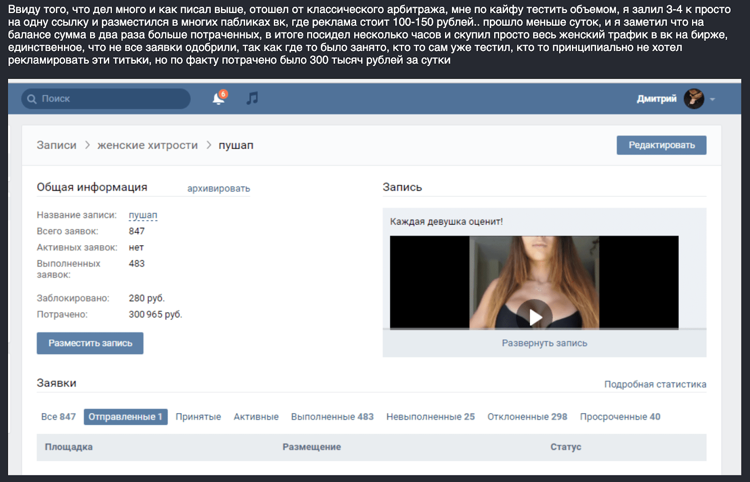This screenshot has height=482, width=750.
Task: Expand post via Развернуть запись
Action: tap(544, 343)
